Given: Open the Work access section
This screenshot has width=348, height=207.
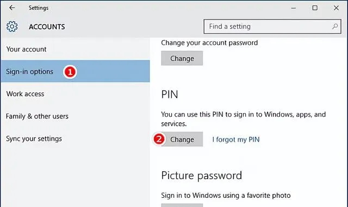Looking at the screenshot, I should [x=75, y=94].
